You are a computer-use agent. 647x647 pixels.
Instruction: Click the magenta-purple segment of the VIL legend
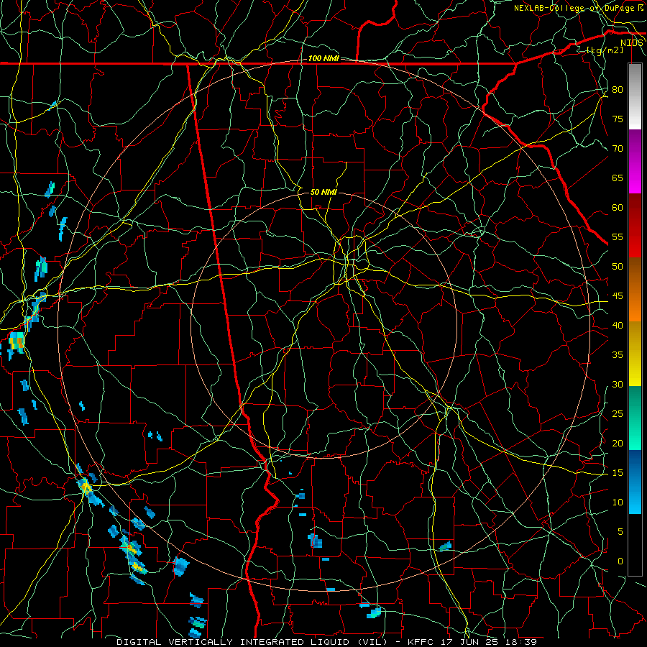click(x=635, y=161)
